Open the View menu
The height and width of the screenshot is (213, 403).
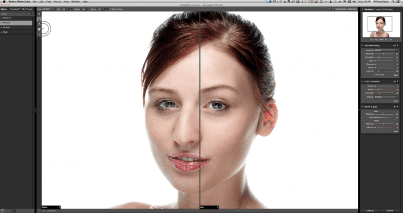[66, 2]
